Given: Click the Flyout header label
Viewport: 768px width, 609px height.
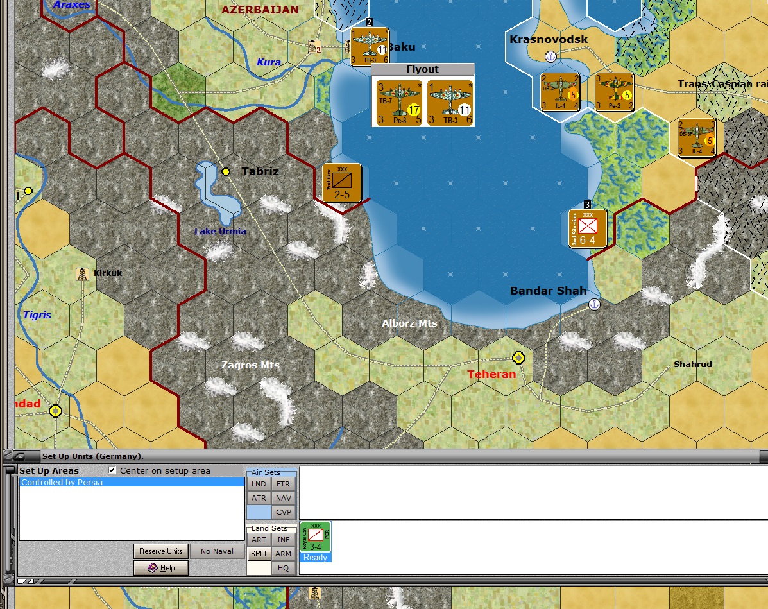Looking at the screenshot, I should [423, 69].
